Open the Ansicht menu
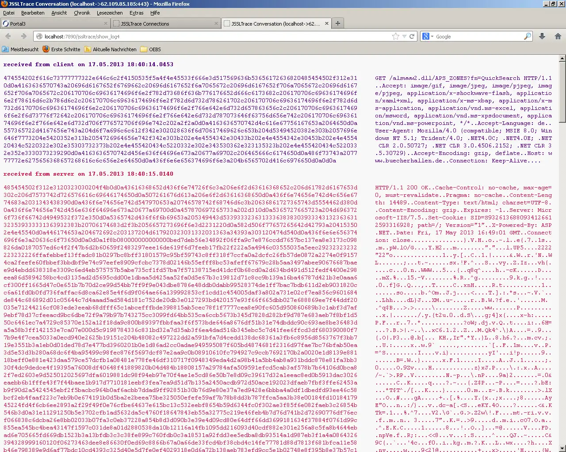Viewport: 566px width, 452px height. pos(59,13)
